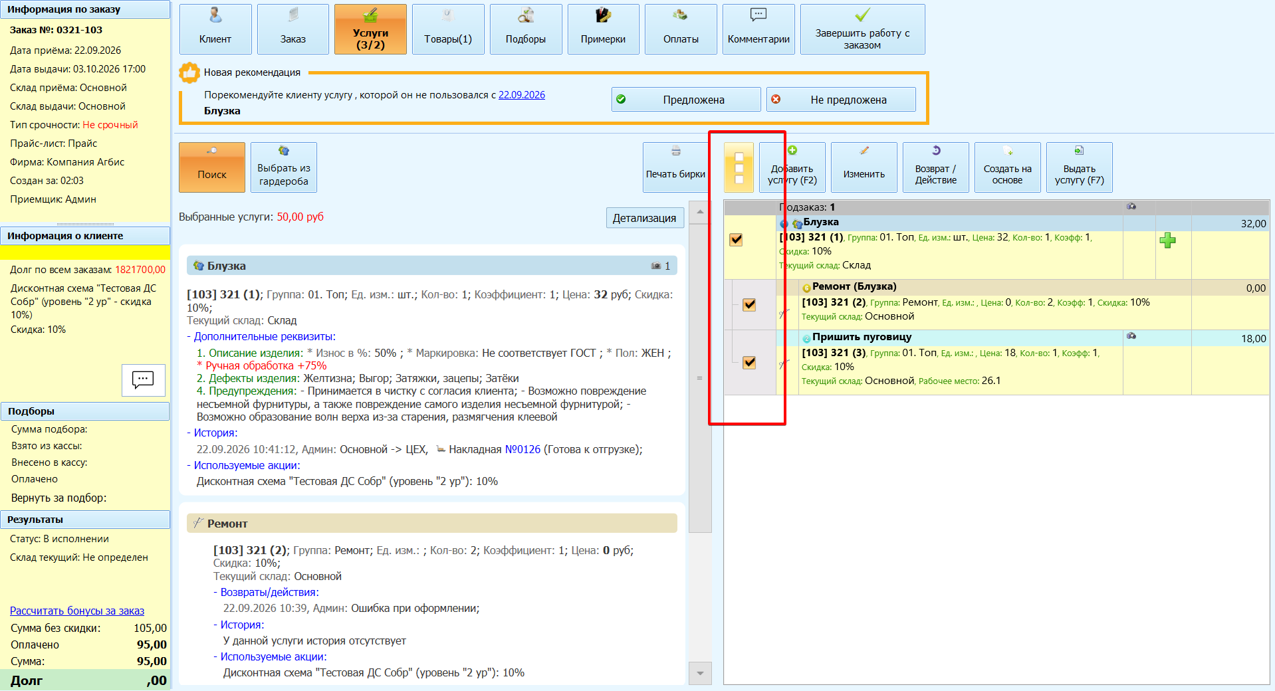Click the yellow select-all checkboxes button
Viewport: 1275px width, 691px height.
(739, 167)
